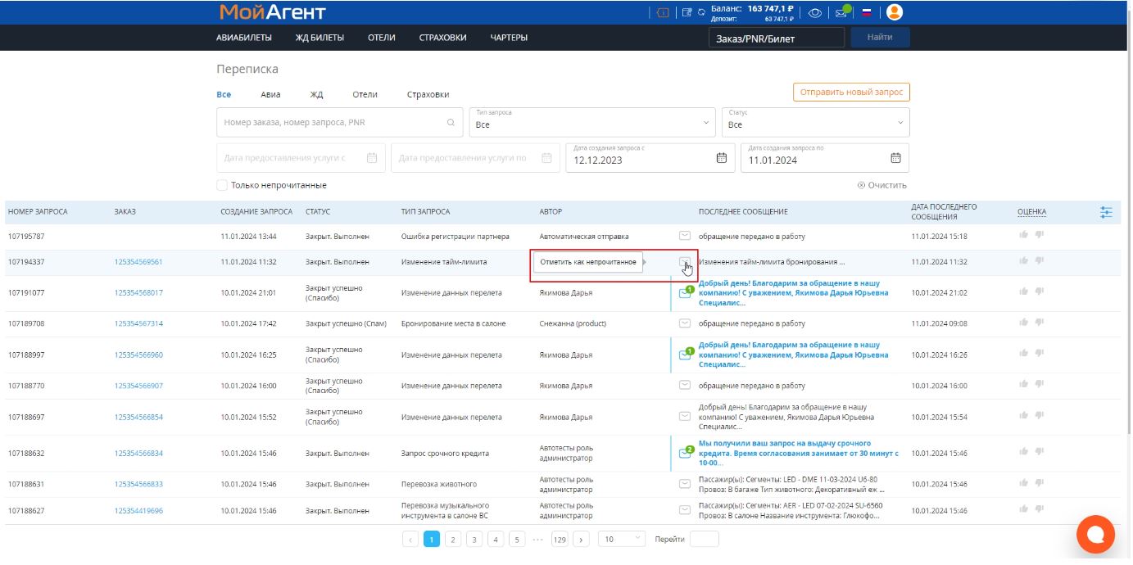Click envelope icon in request 107188627 row
The width and height of the screenshot is (1133, 565).
[x=685, y=510]
